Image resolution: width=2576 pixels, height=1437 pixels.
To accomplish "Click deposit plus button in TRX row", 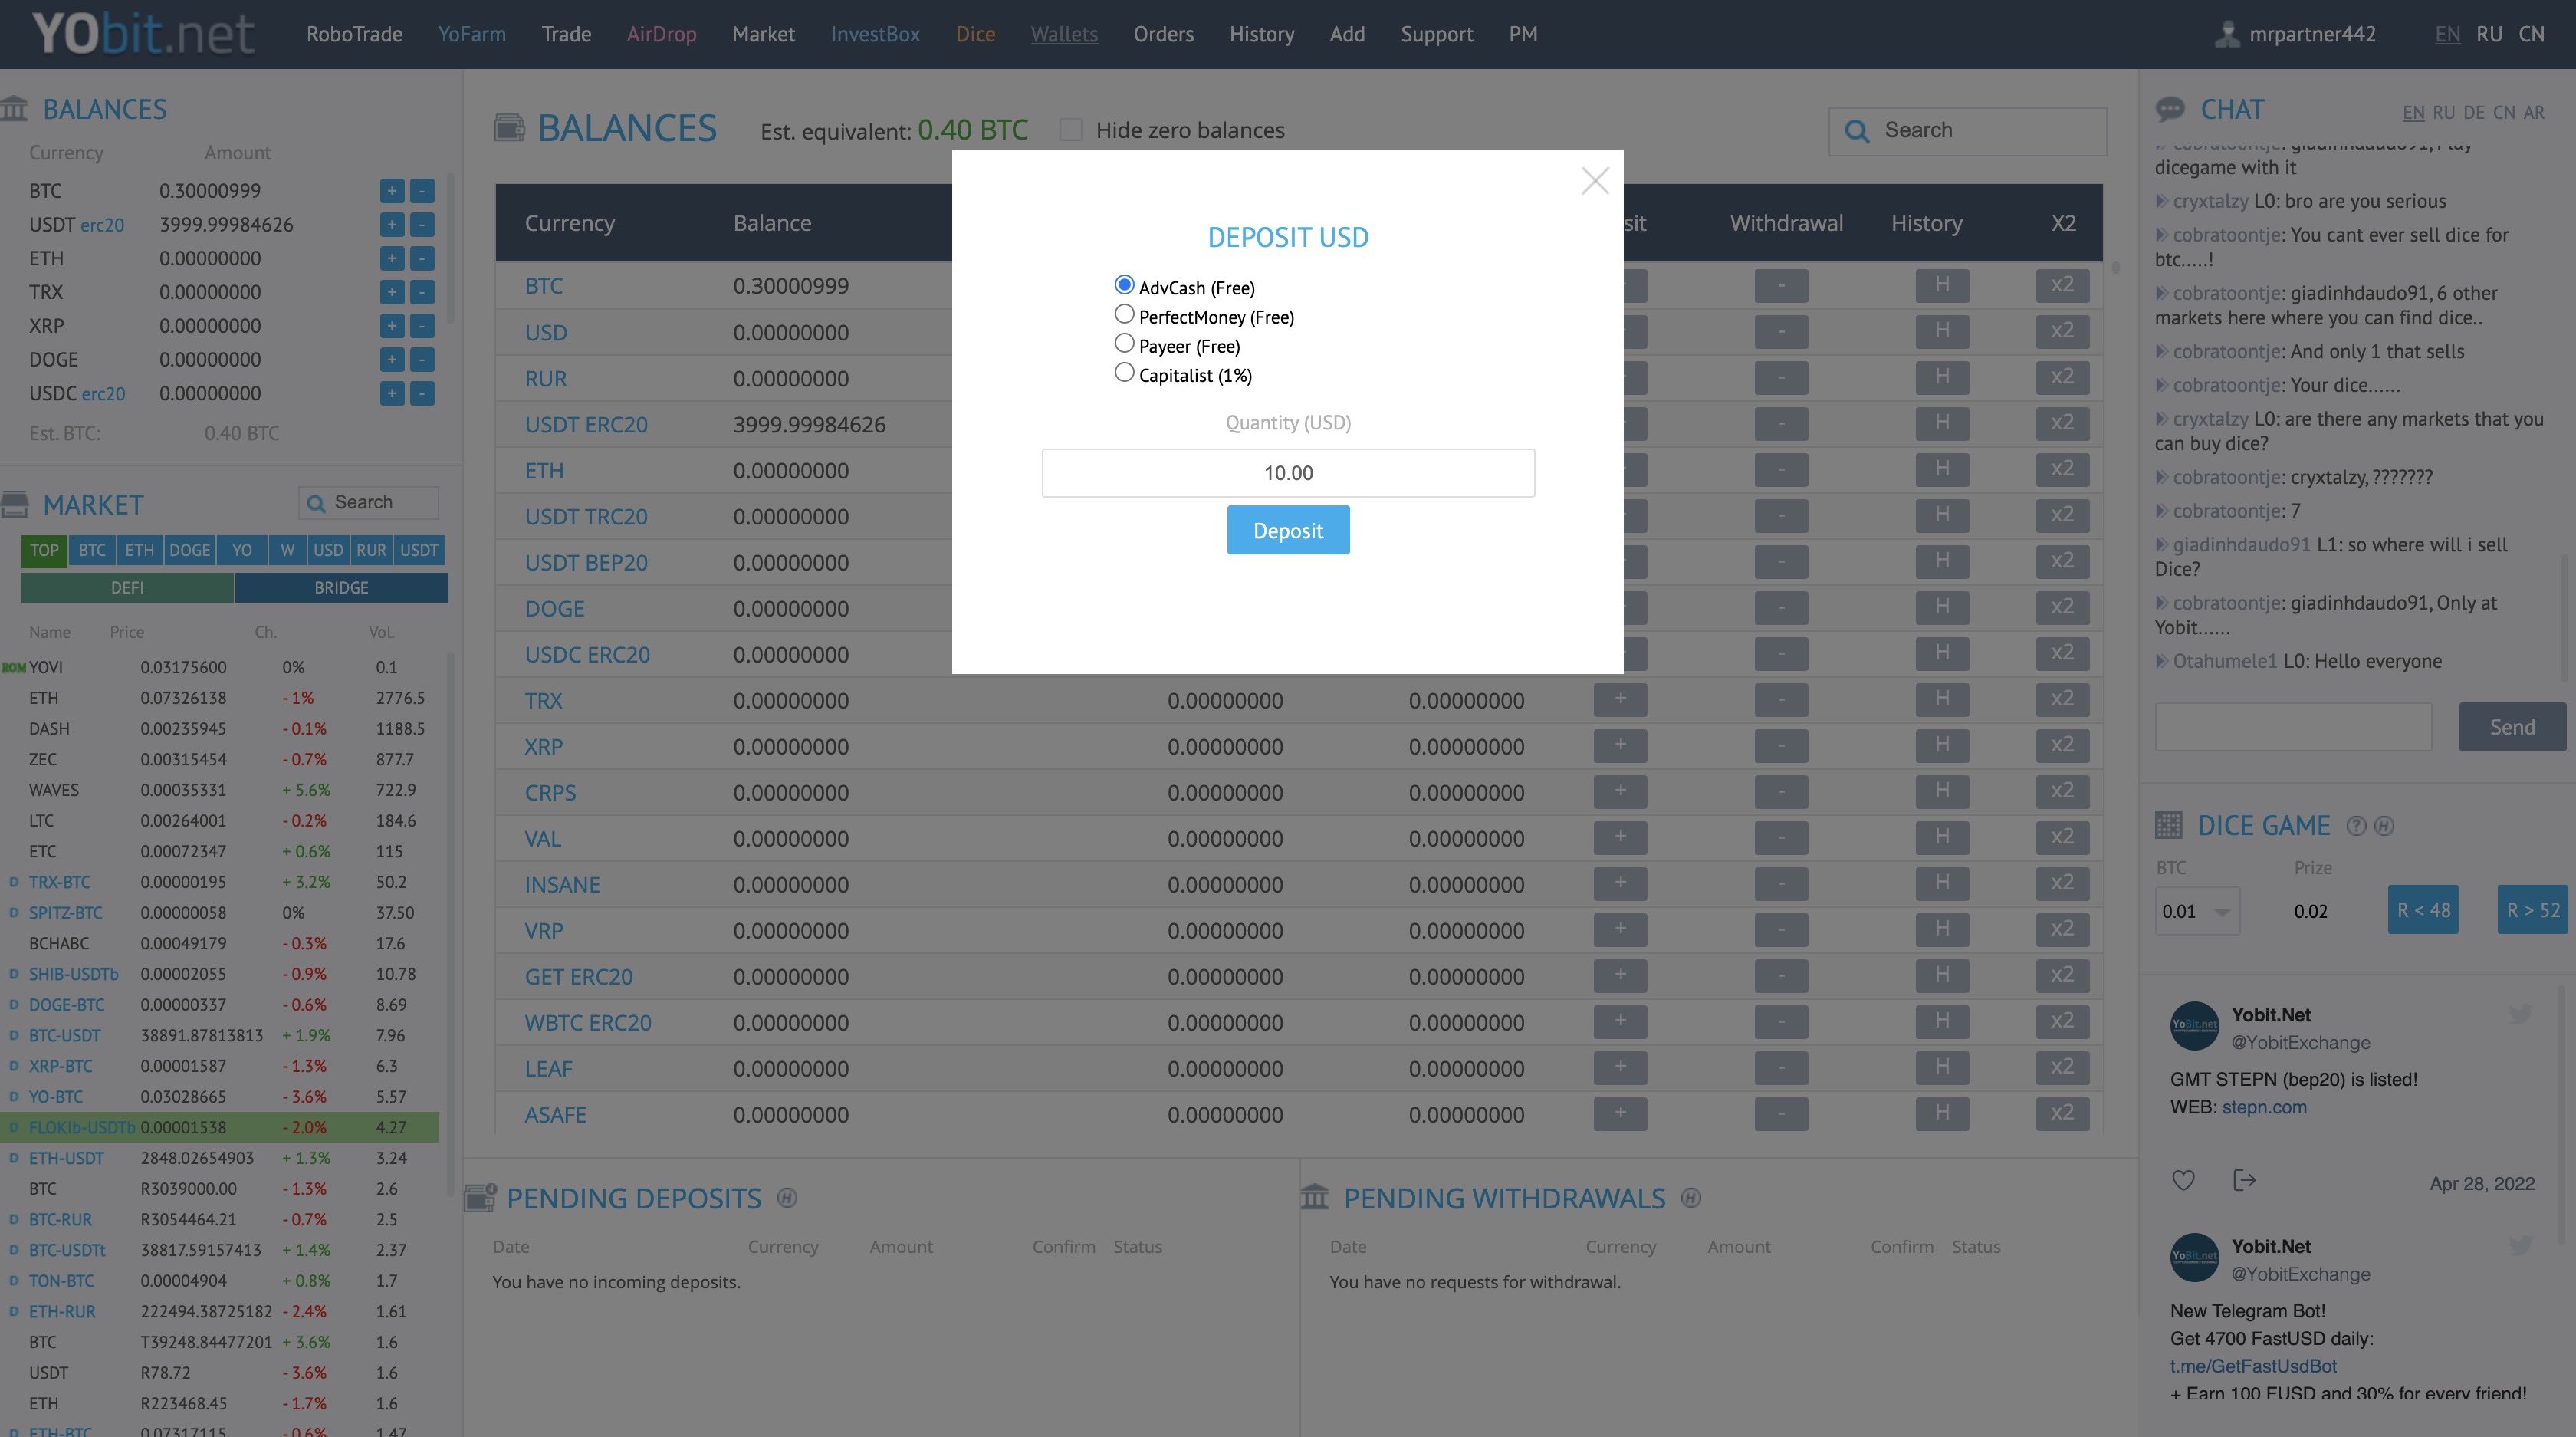I will click(1620, 699).
